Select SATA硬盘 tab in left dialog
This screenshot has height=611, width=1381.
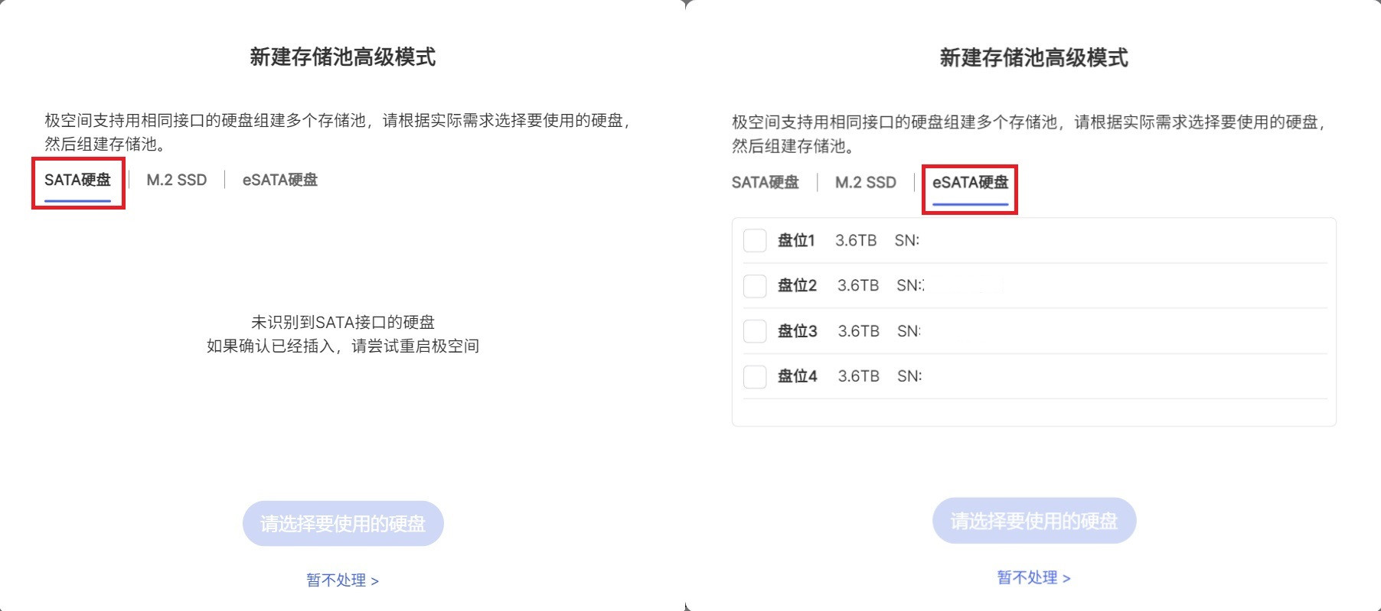[x=77, y=180]
